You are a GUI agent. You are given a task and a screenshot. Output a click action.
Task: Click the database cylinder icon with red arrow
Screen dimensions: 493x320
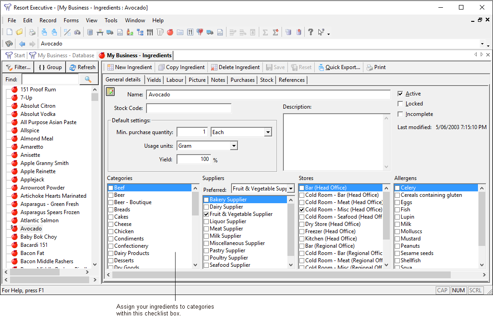(299, 32)
